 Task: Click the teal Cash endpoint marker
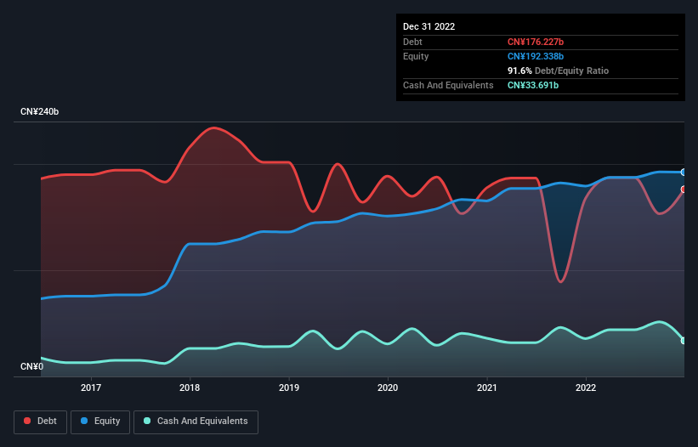pyautogui.click(x=684, y=341)
